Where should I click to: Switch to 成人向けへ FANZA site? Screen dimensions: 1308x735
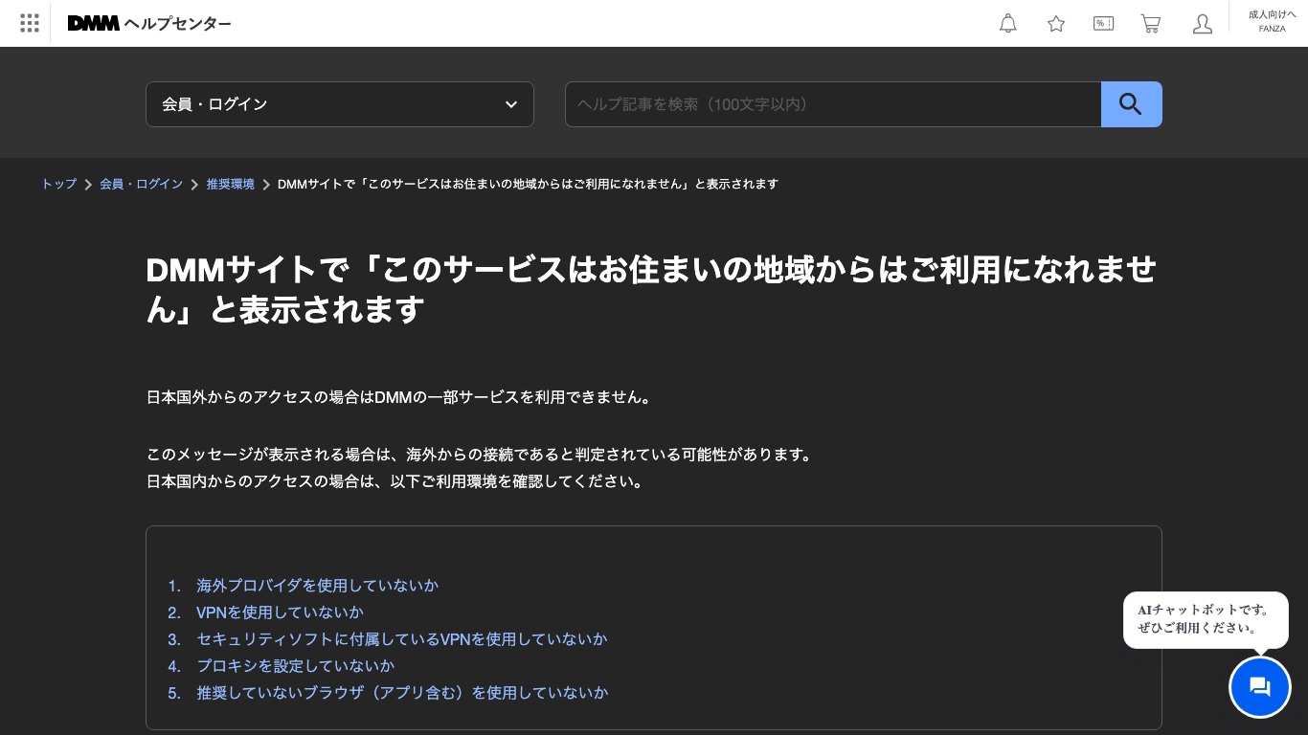click(x=1272, y=21)
